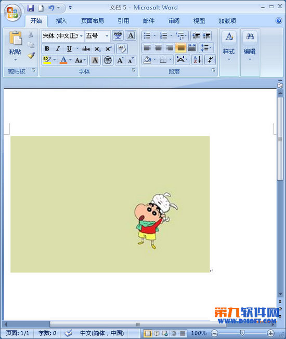The width and height of the screenshot is (286, 339).
Task: Apply a bulleted list
Action: 147,36
